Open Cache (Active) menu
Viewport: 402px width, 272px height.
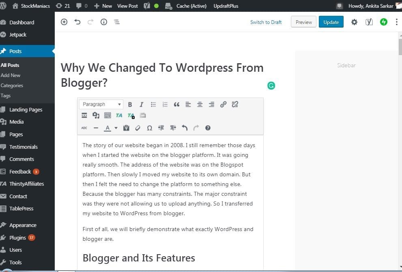(186, 6)
